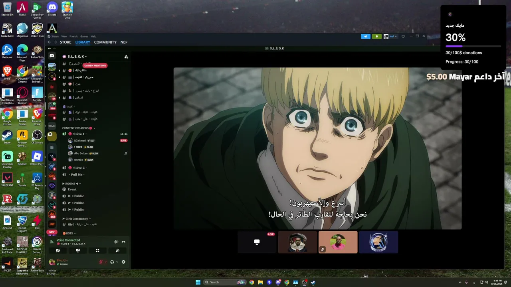The image size is (511, 287).
Task: Open the Friends menu in Steam
Action: pos(73,36)
